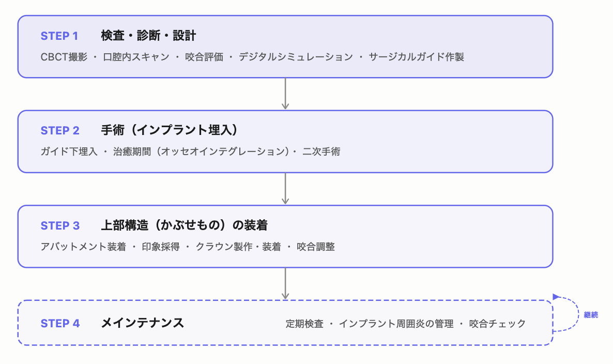This screenshot has width=613, height=364.
Task: Click the サージカルガイド作製 text
Action: coord(417,57)
